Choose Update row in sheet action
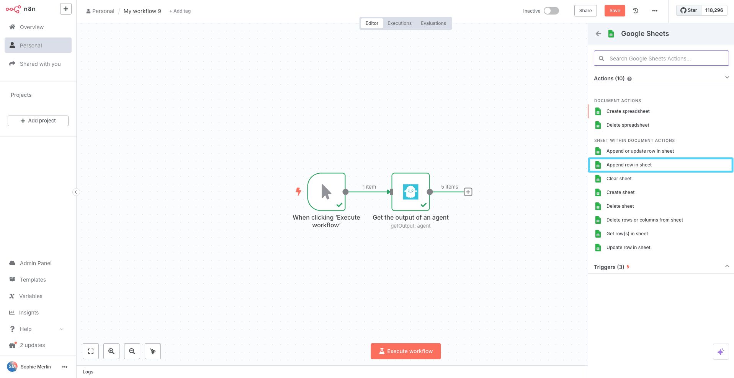The image size is (734, 378). [x=661, y=248]
